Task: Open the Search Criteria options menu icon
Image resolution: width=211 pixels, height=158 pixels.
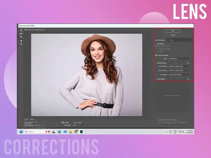Action: pos(188,63)
